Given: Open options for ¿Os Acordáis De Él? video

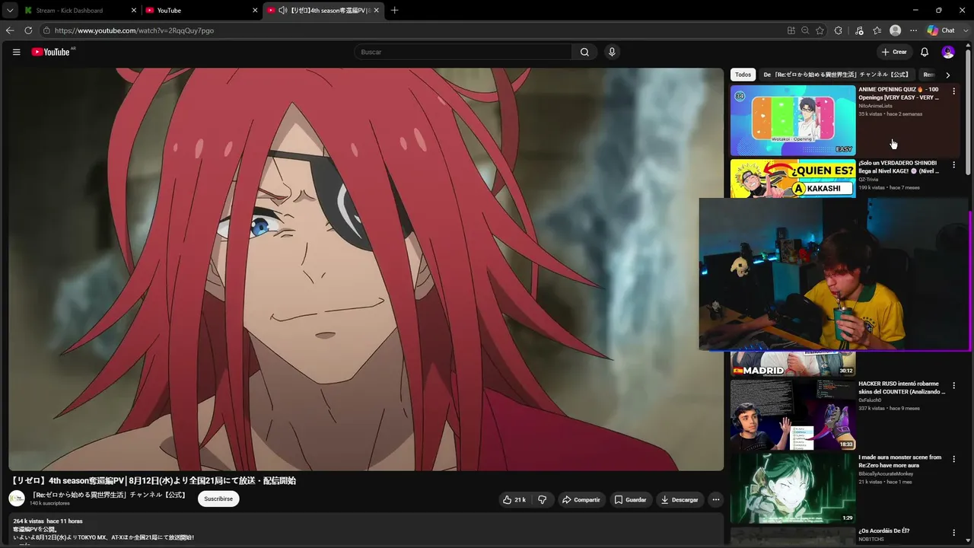Looking at the screenshot, I should 954,533.
